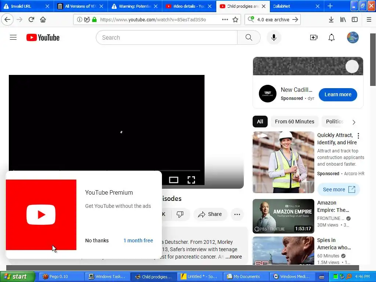Image resolution: width=376 pixels, height=282 pixels.
Task: Click the vertical page scrollbar thumb
Action: tap(373, 59)
